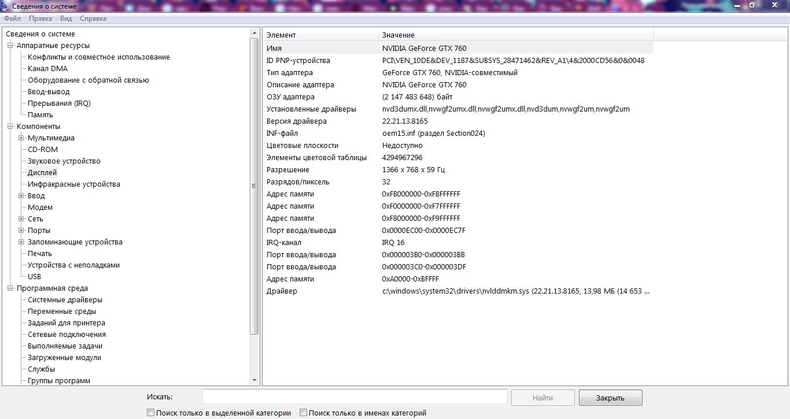
Task: Click the 'IRQ 16' value
Action: point(393,243)
